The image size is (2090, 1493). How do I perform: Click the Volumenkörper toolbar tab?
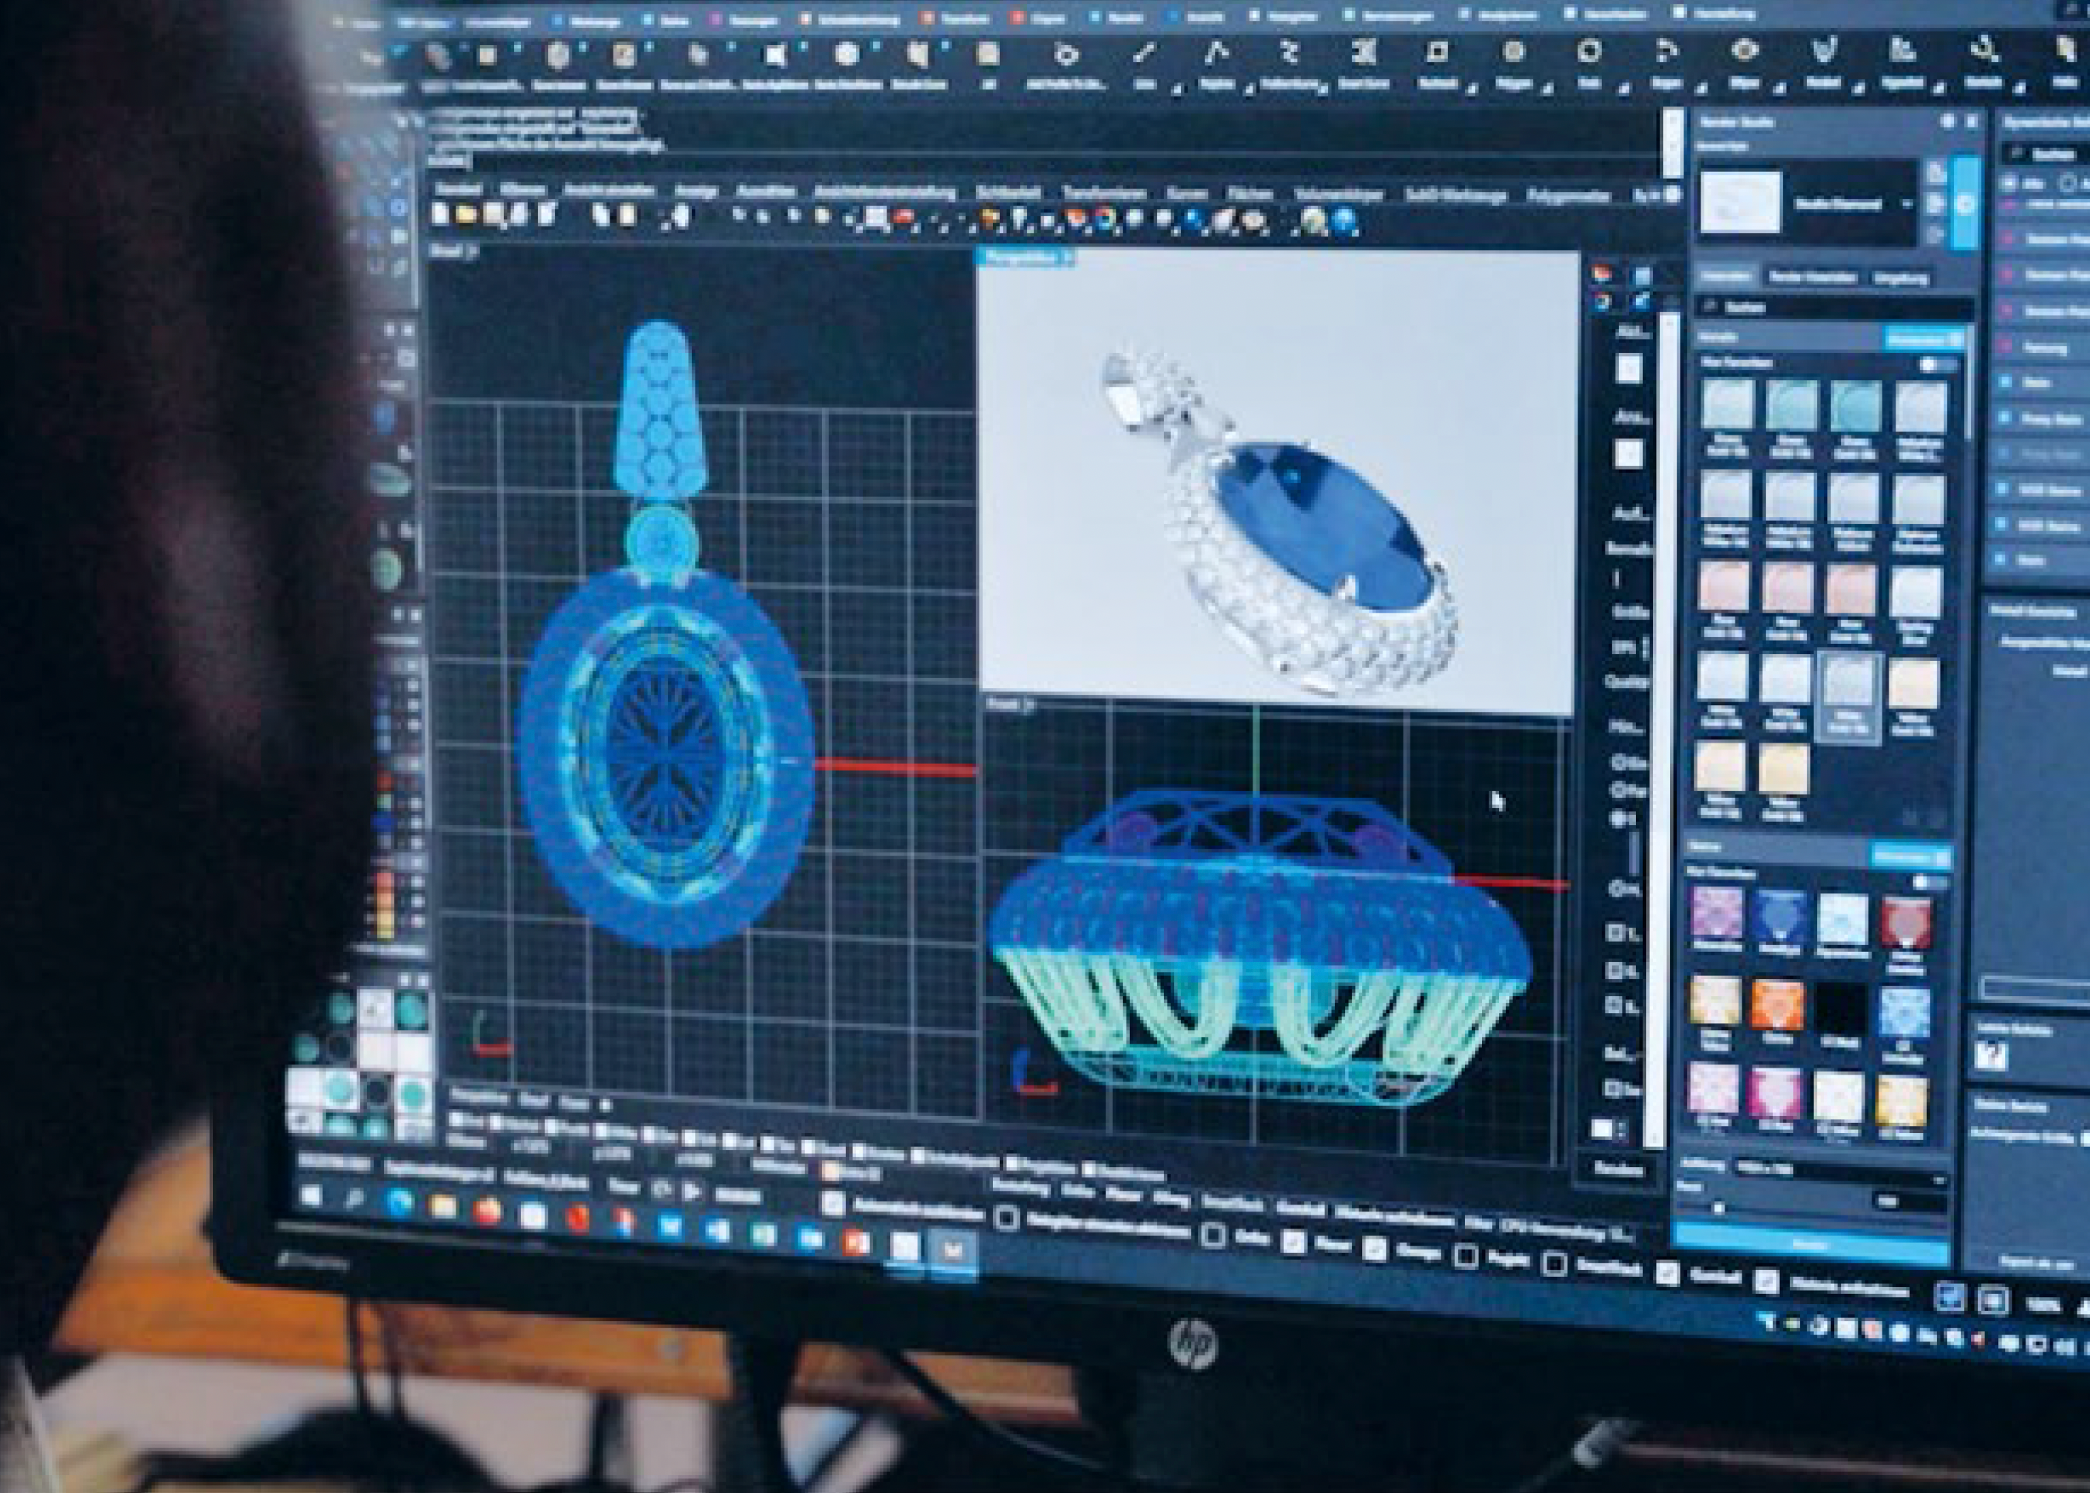click(1338, 195)
